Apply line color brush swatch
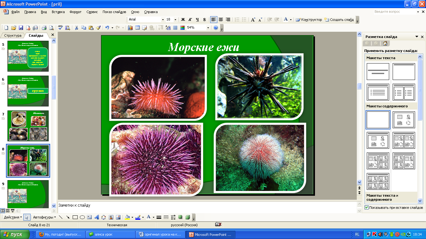 pos(138,217)
